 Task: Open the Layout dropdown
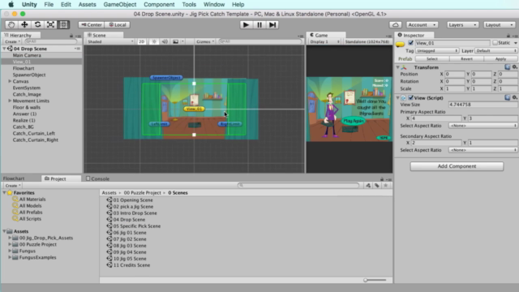500,25
